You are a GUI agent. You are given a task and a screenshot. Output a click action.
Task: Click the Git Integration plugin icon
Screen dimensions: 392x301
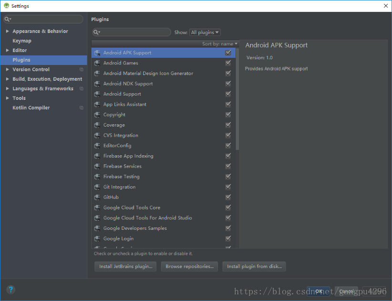(x=97, y=187)
